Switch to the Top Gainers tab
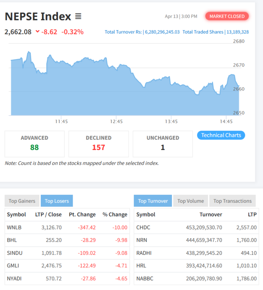263x290 pixels. tap(22, 201)
